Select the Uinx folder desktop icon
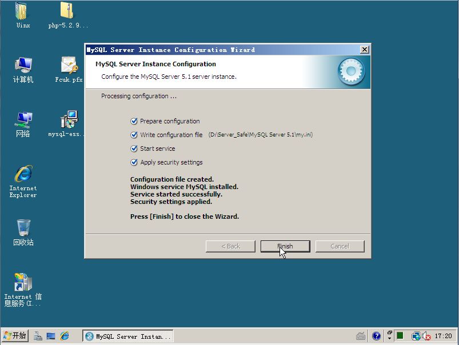The height and width of the screenshot is (345, 459). (23, 15)
